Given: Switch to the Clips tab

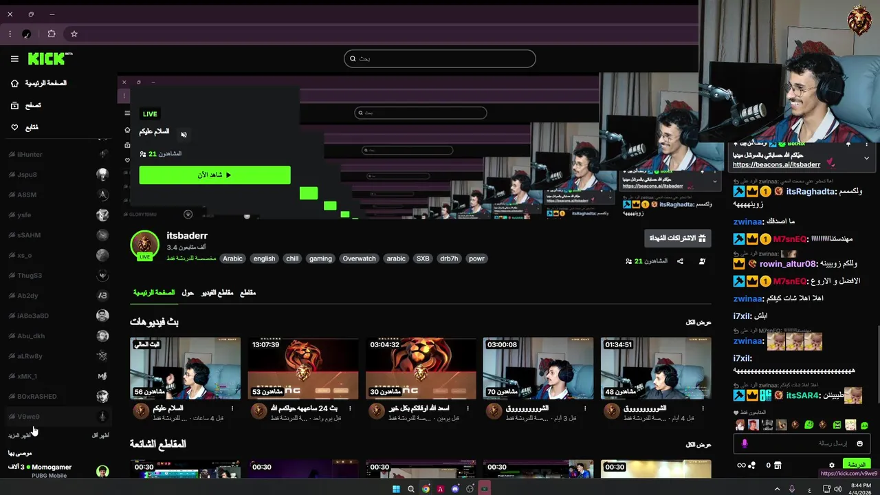Looking at the screenshot, I should 247,293.
